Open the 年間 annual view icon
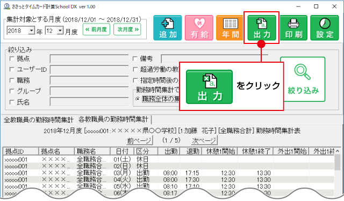Image resolution: width=344 pixels, height=201 pixels. click(230, 28)
